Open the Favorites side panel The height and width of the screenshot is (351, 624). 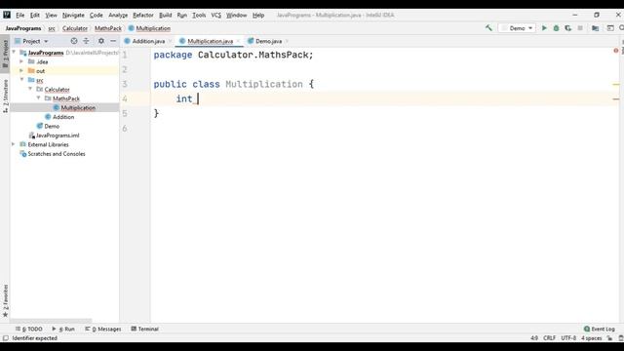click(x=5, y=300)
